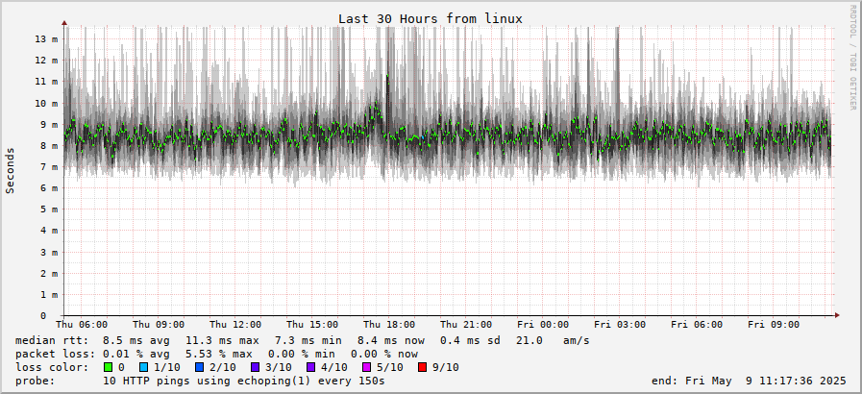This screenshot has height=394, width=862.
Task: Click the graph title "Last 30 Hours from linux"
Action: [x=430, y=18]
